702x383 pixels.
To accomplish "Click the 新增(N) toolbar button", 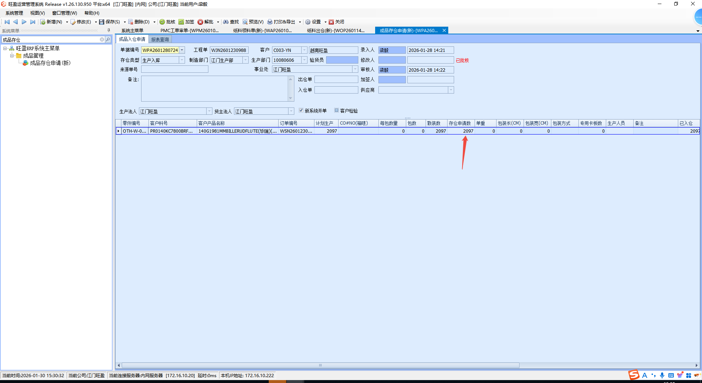I will [x=51, y=22].
